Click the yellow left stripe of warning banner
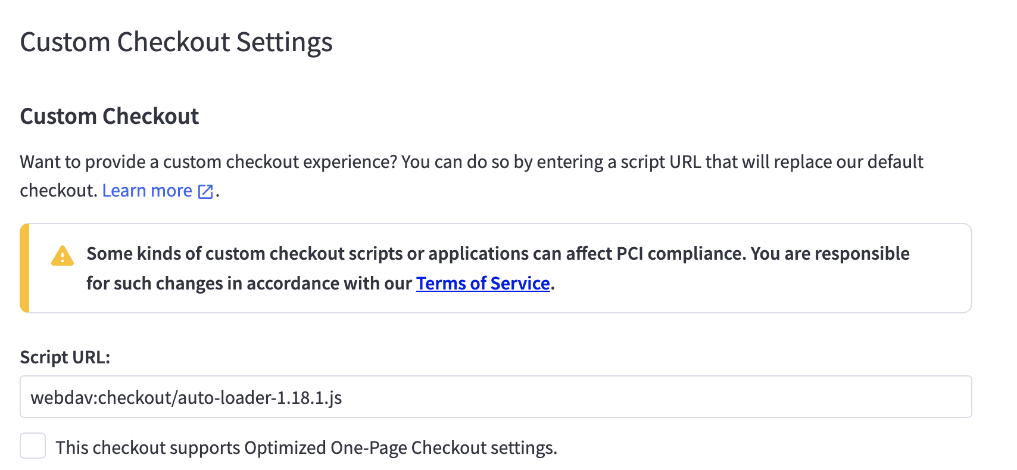Screen dimensions: 1017x470 24,268
